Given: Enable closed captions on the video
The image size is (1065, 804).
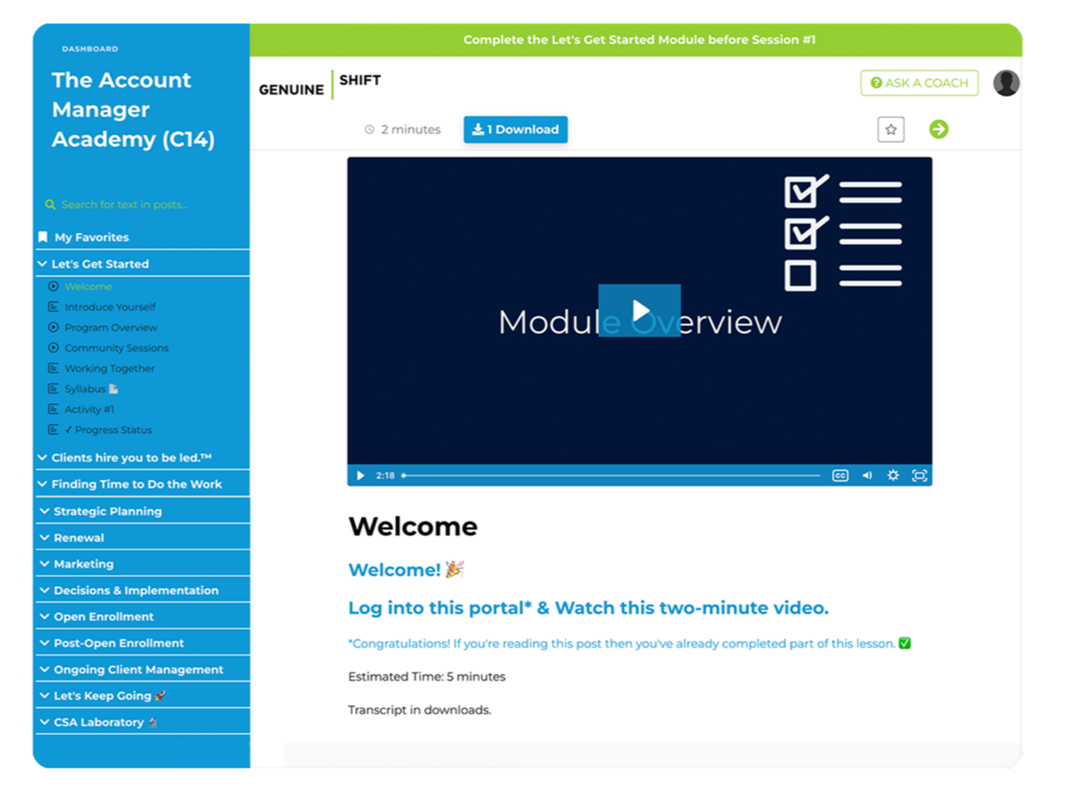Looking at the screenshot, I should tap(840, 475).
